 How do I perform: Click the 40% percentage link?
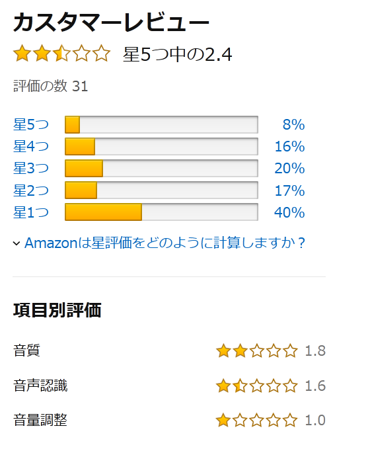click(x=289, y=212)
